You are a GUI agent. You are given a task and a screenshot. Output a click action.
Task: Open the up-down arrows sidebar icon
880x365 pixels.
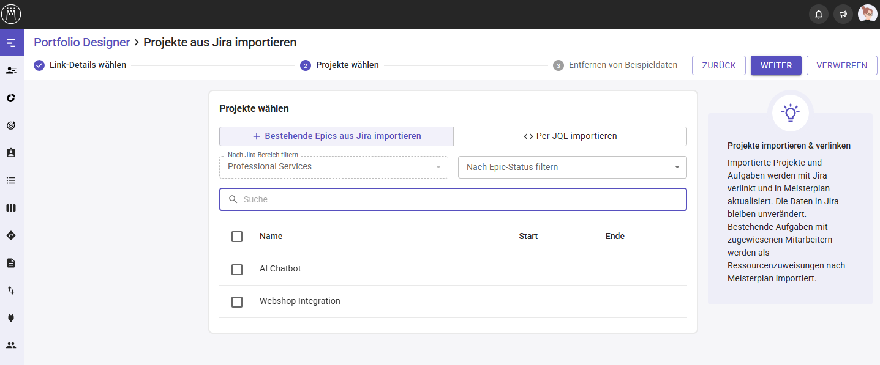[x=11, y=290]
